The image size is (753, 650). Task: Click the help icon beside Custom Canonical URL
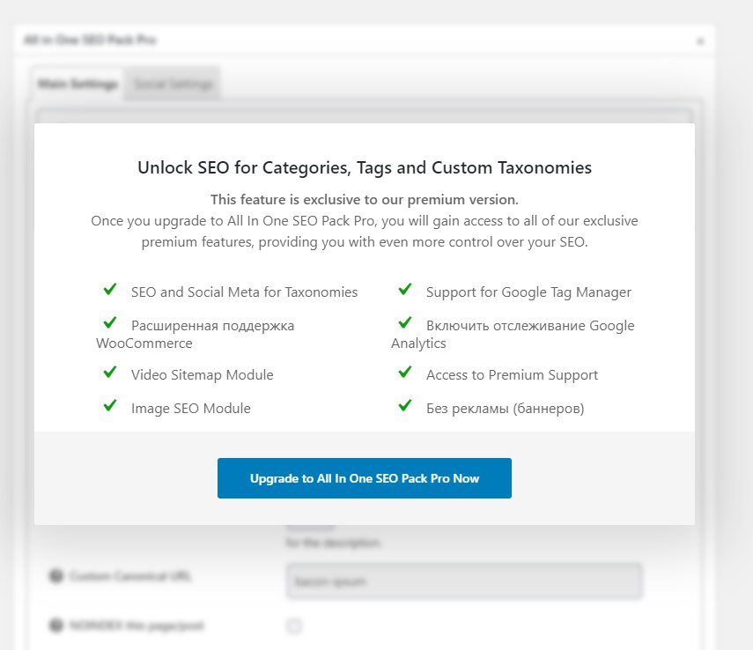tap(56, 575)
